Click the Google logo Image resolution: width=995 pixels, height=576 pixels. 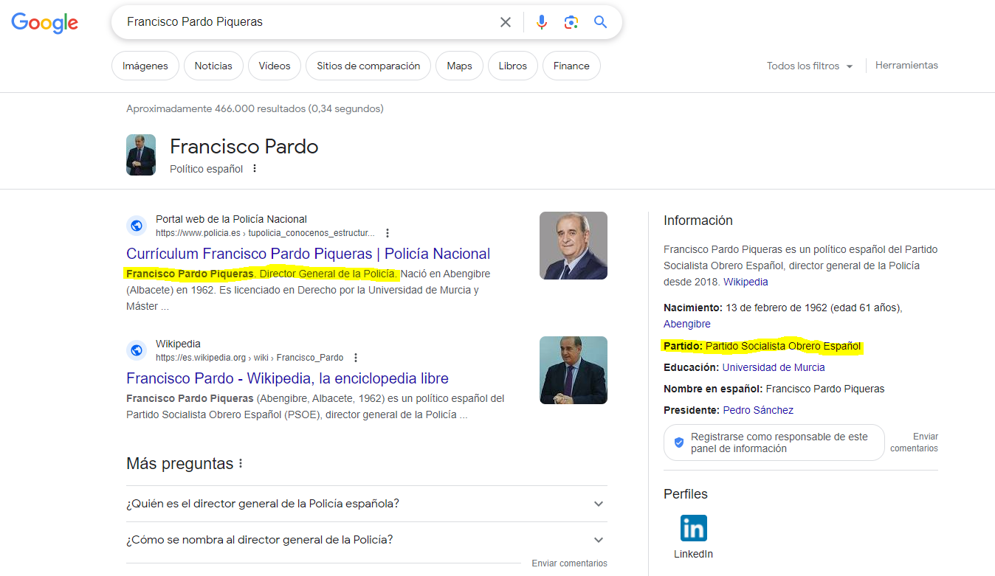point(44,23)
